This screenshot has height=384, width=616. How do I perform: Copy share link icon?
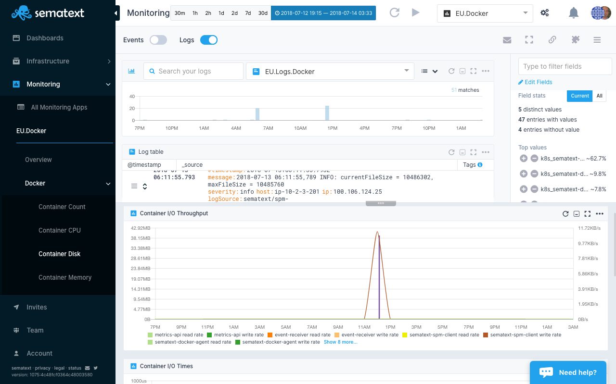(552, 40)
